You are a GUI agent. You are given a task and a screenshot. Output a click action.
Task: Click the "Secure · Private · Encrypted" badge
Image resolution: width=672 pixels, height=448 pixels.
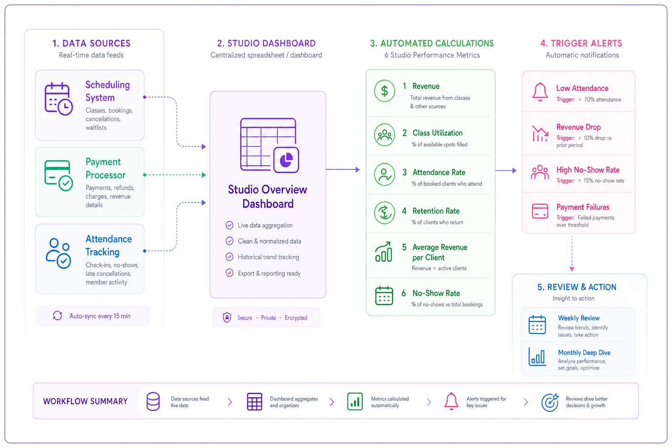[266, 318]
